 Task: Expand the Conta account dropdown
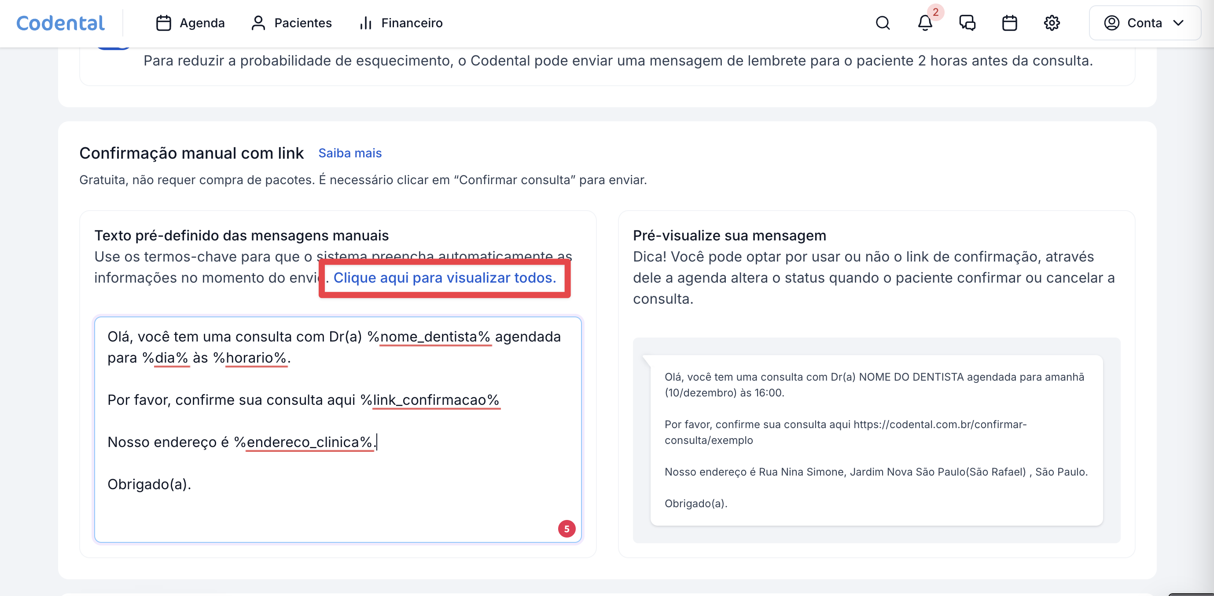point(1144,23)
